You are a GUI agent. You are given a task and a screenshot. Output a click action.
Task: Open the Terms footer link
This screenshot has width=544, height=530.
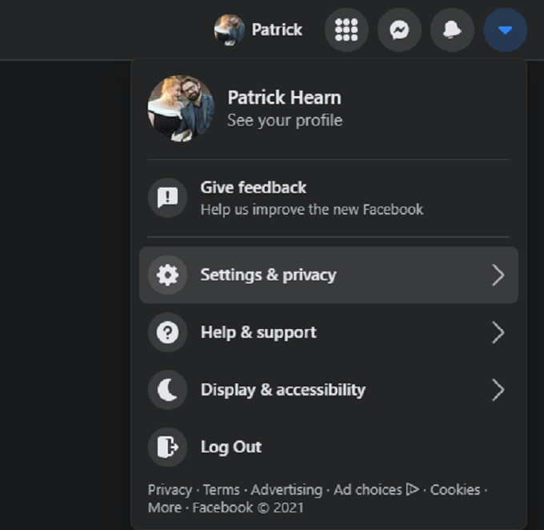(x=221, y=489)
